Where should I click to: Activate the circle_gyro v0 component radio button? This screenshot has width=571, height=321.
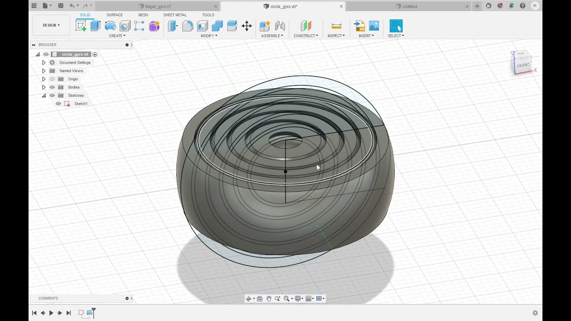[95, 54]
